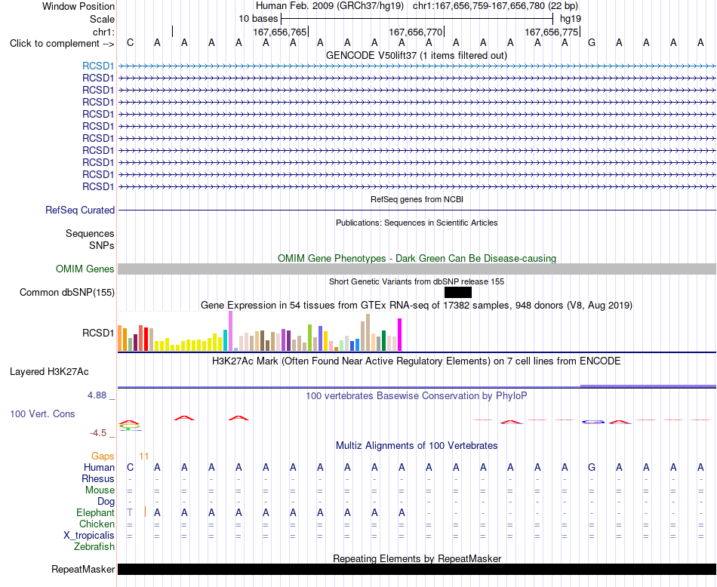Click 'Basewise Conservation by PhyloP' title
This screenshot has width=717, height=587.
(417, 396)
